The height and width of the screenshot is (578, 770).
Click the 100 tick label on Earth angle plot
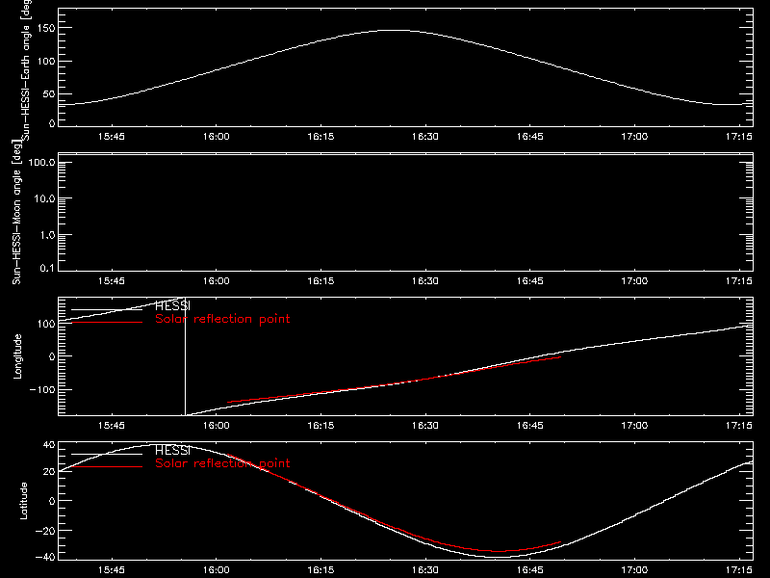[46, 62]
